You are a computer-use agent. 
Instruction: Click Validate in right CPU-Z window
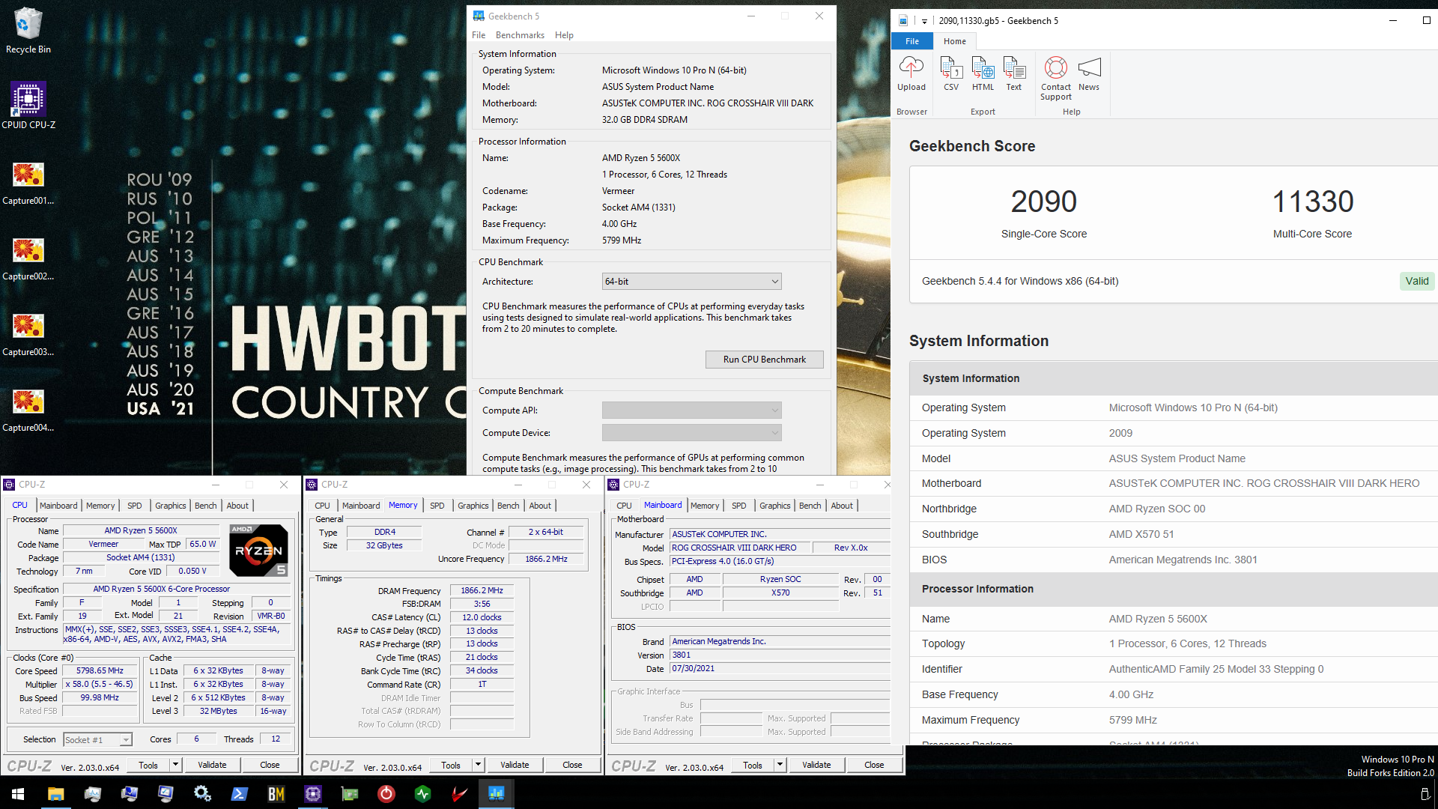816,766
